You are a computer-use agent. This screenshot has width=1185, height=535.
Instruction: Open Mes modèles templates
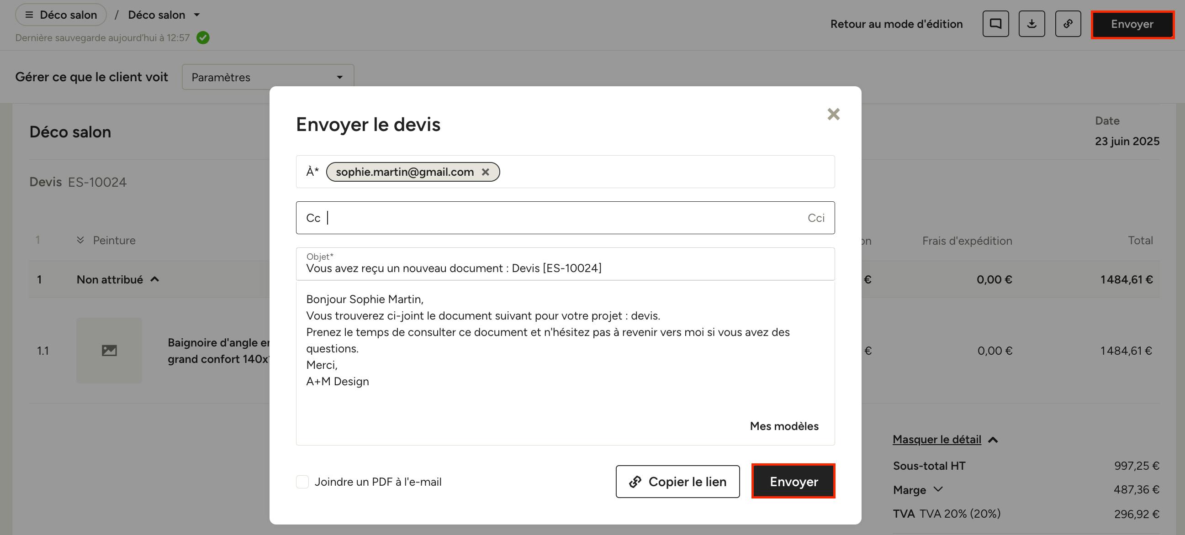[784, 426]
